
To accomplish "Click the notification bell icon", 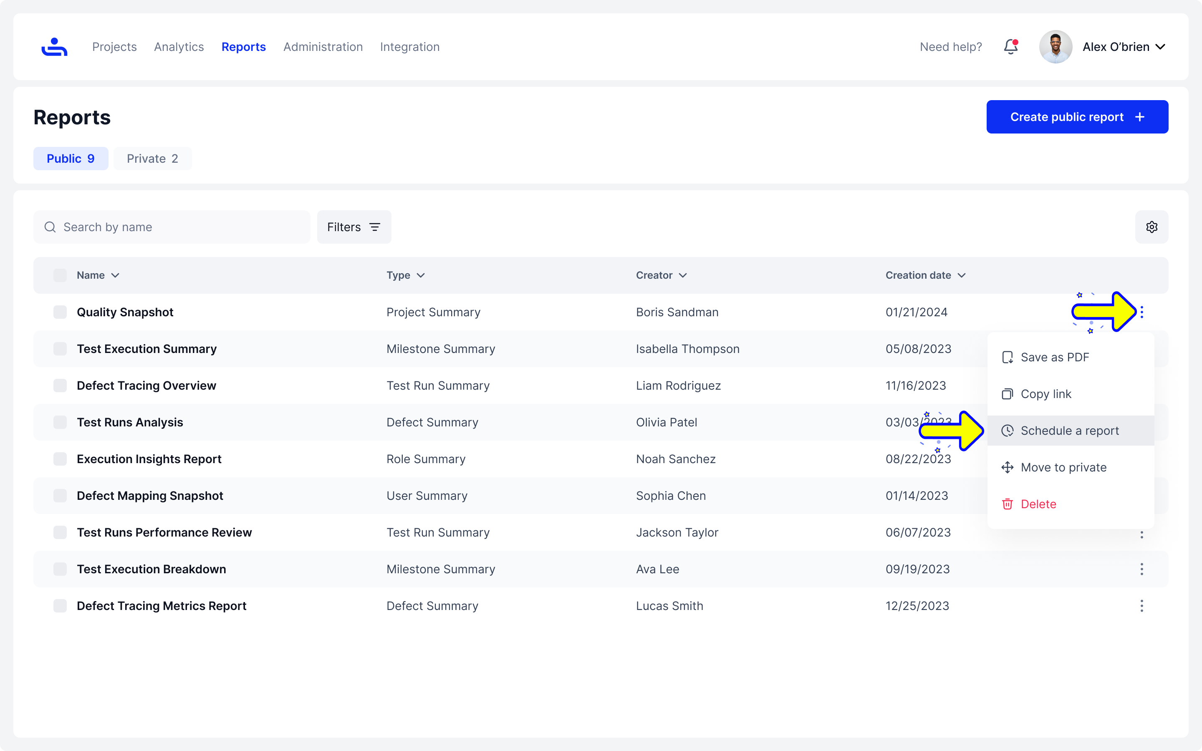I will (x=1011, y=47).
